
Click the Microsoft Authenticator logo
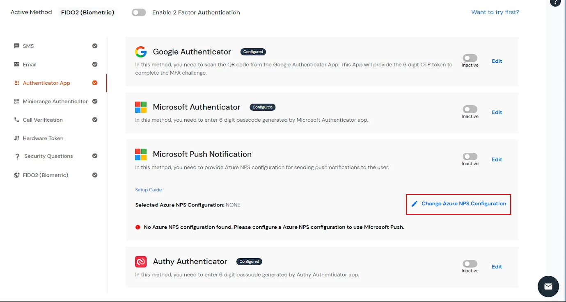coord(141,107)
